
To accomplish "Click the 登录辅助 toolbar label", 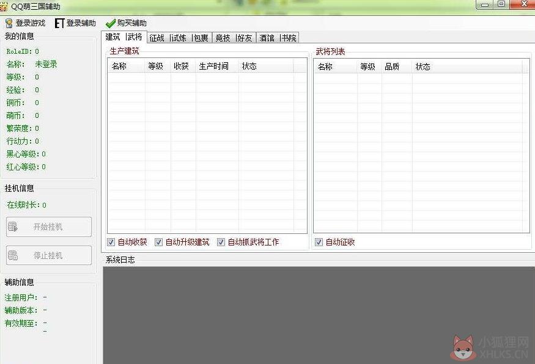I will pyautogui.click(x=81, y=23).
